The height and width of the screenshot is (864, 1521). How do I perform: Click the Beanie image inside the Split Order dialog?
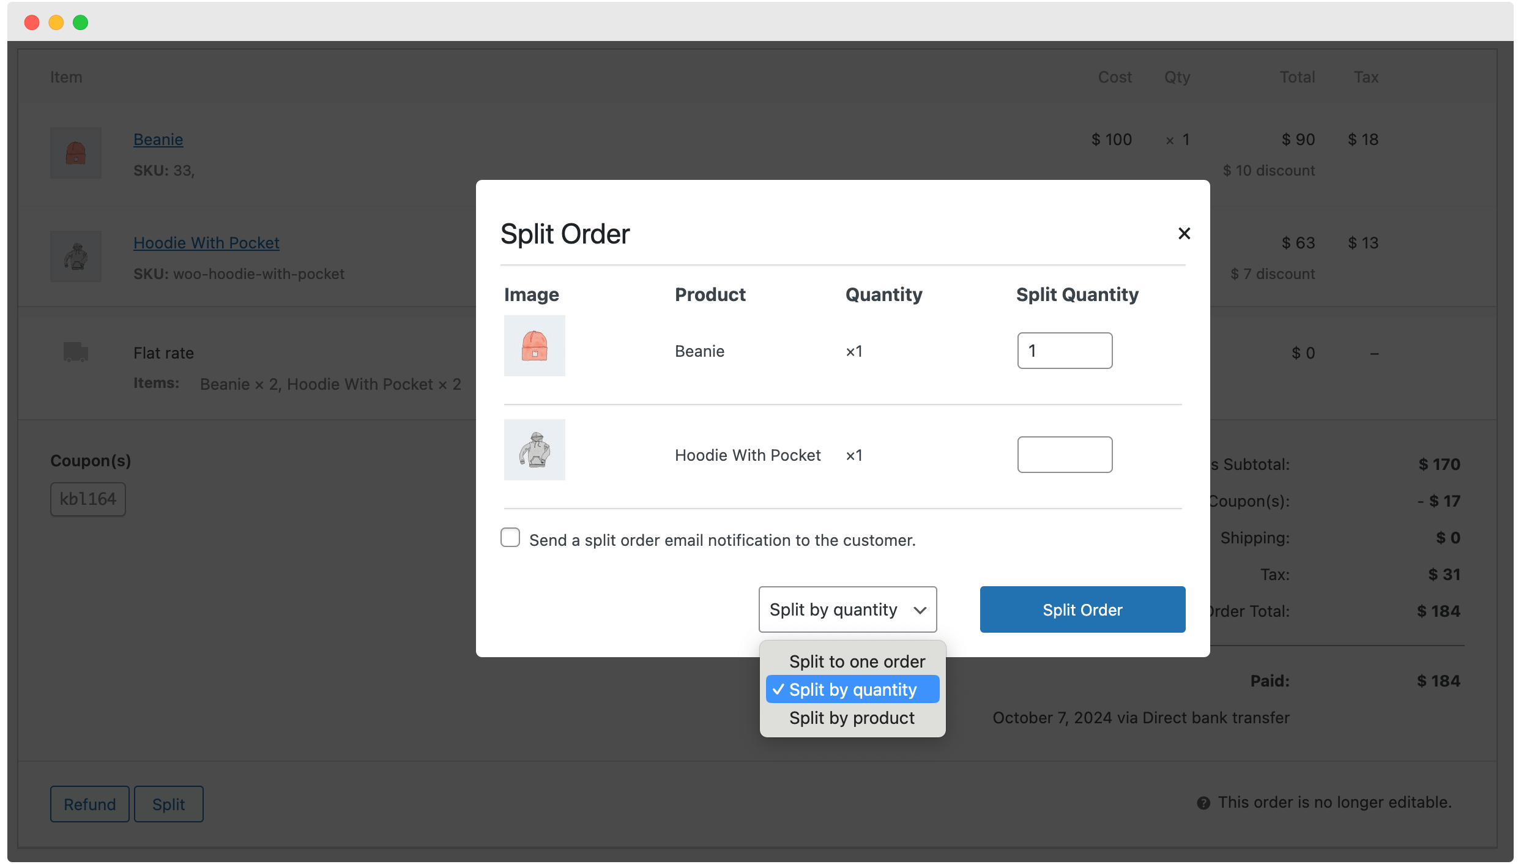point(534,346)
